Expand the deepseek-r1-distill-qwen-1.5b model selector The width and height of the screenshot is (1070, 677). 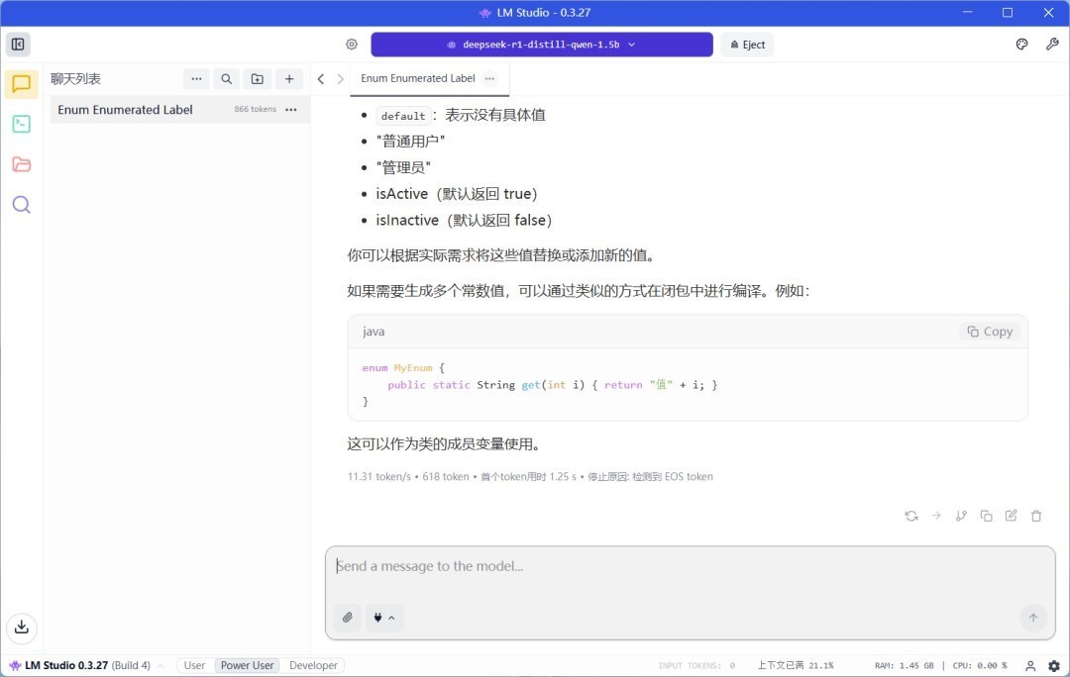(x=541, y=45)
